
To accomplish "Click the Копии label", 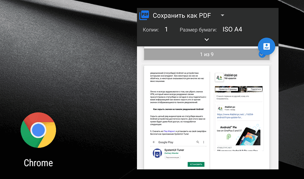I will [x=151, y=30].
